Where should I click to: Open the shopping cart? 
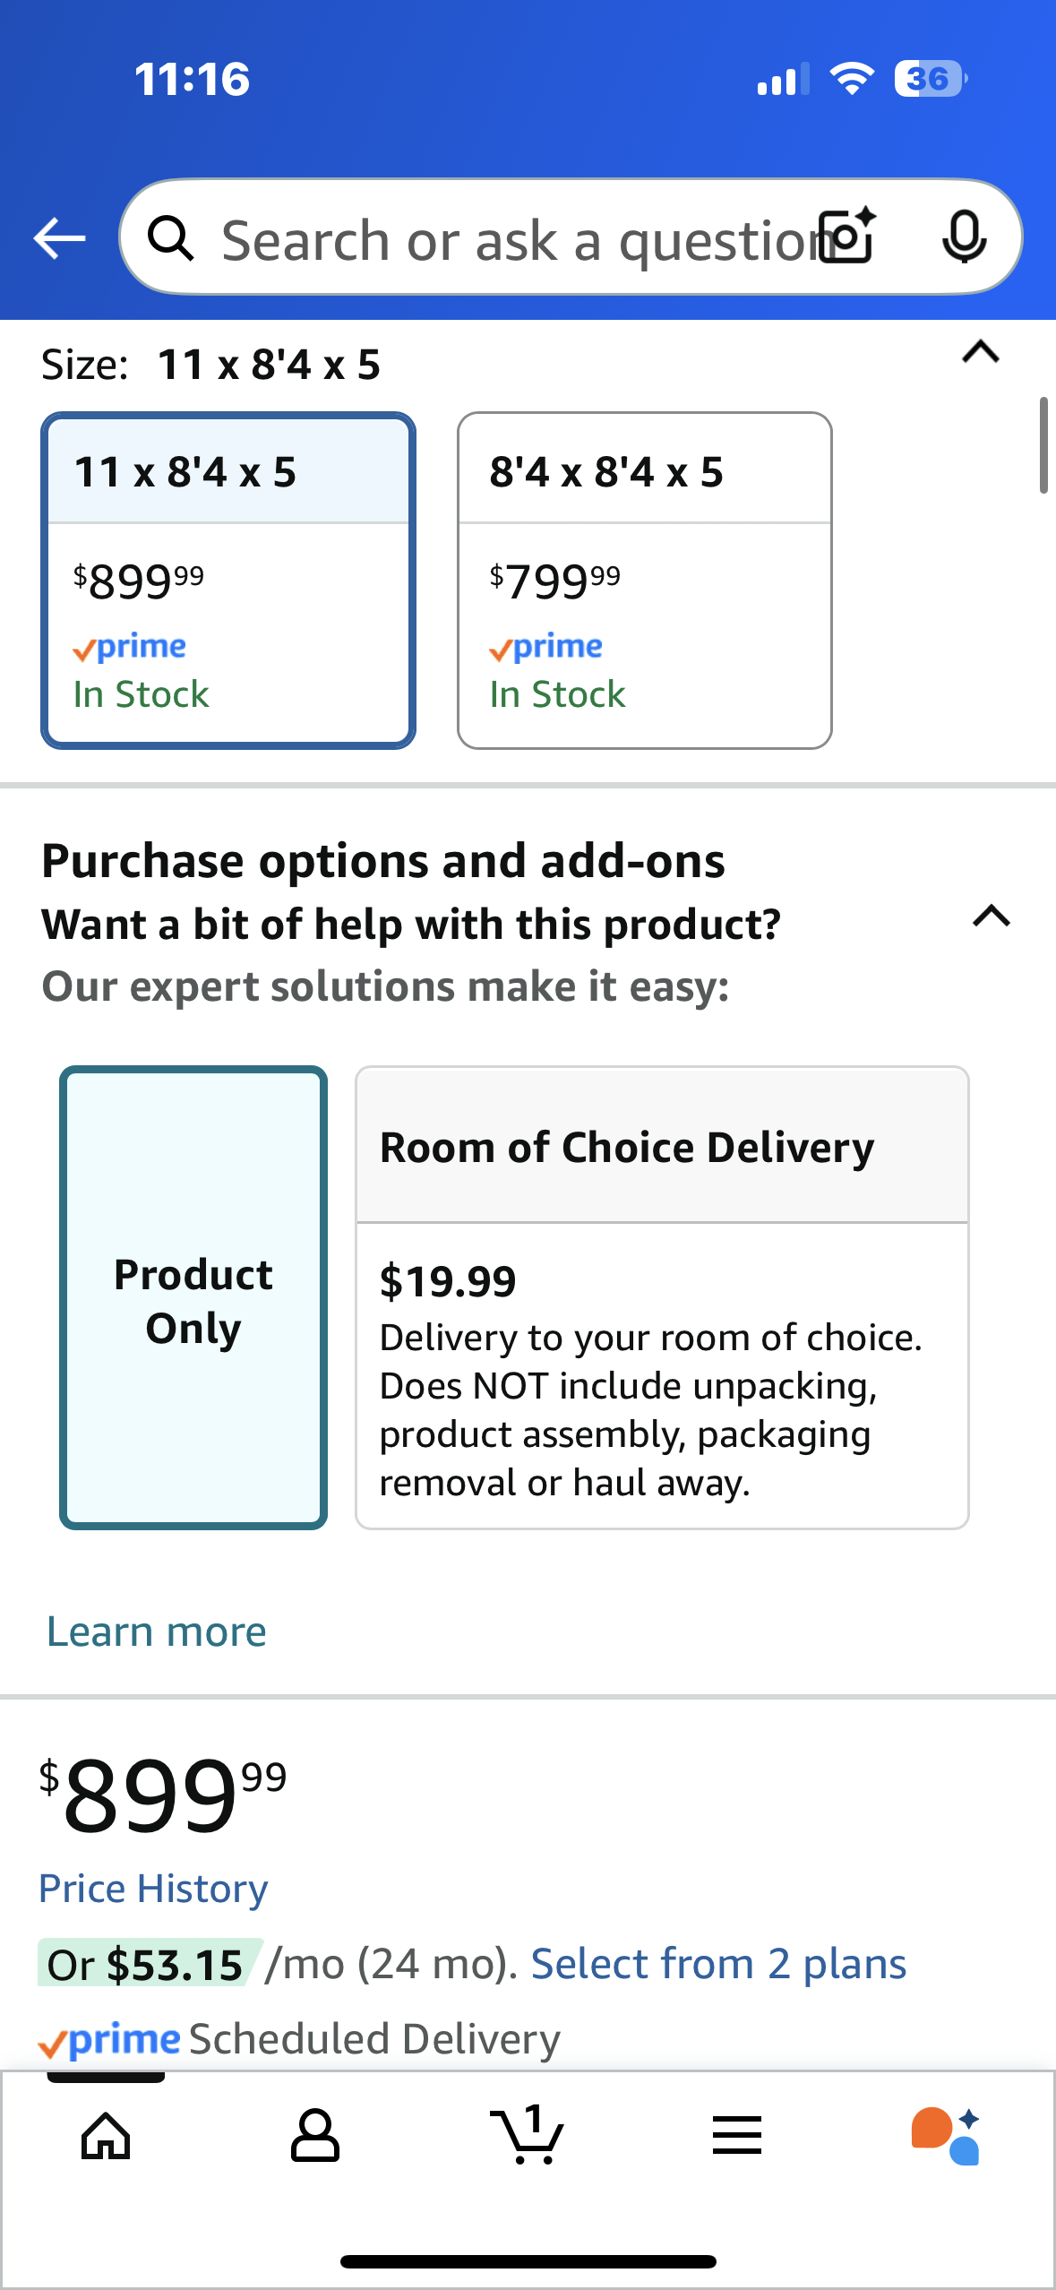coord(527,2136)
